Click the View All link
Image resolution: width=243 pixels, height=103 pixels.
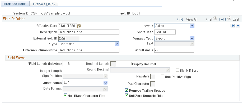point(191,19)
